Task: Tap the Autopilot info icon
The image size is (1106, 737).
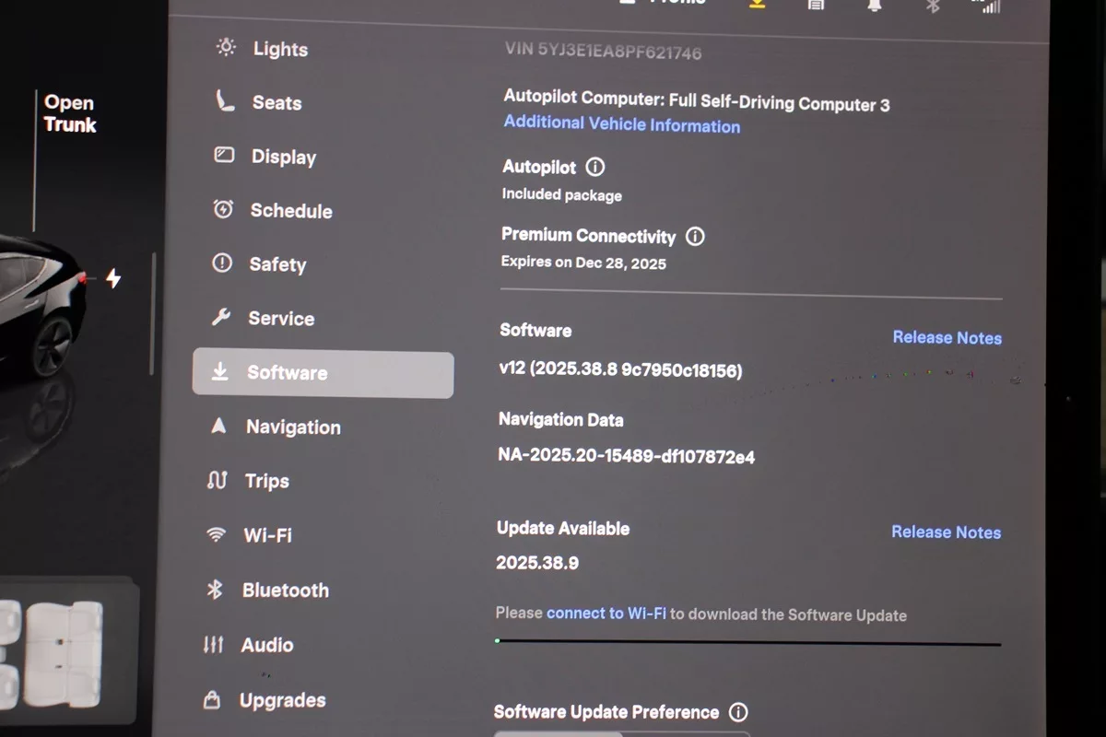Action: [595, 167]
